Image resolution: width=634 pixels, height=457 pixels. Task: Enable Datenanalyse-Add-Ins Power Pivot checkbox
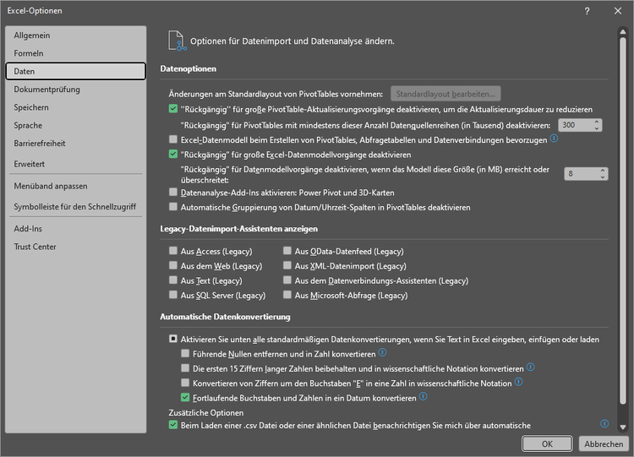coord(173,193)
